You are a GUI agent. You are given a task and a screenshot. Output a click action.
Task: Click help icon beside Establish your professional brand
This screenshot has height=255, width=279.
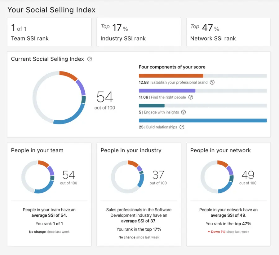tap(212, 82)
